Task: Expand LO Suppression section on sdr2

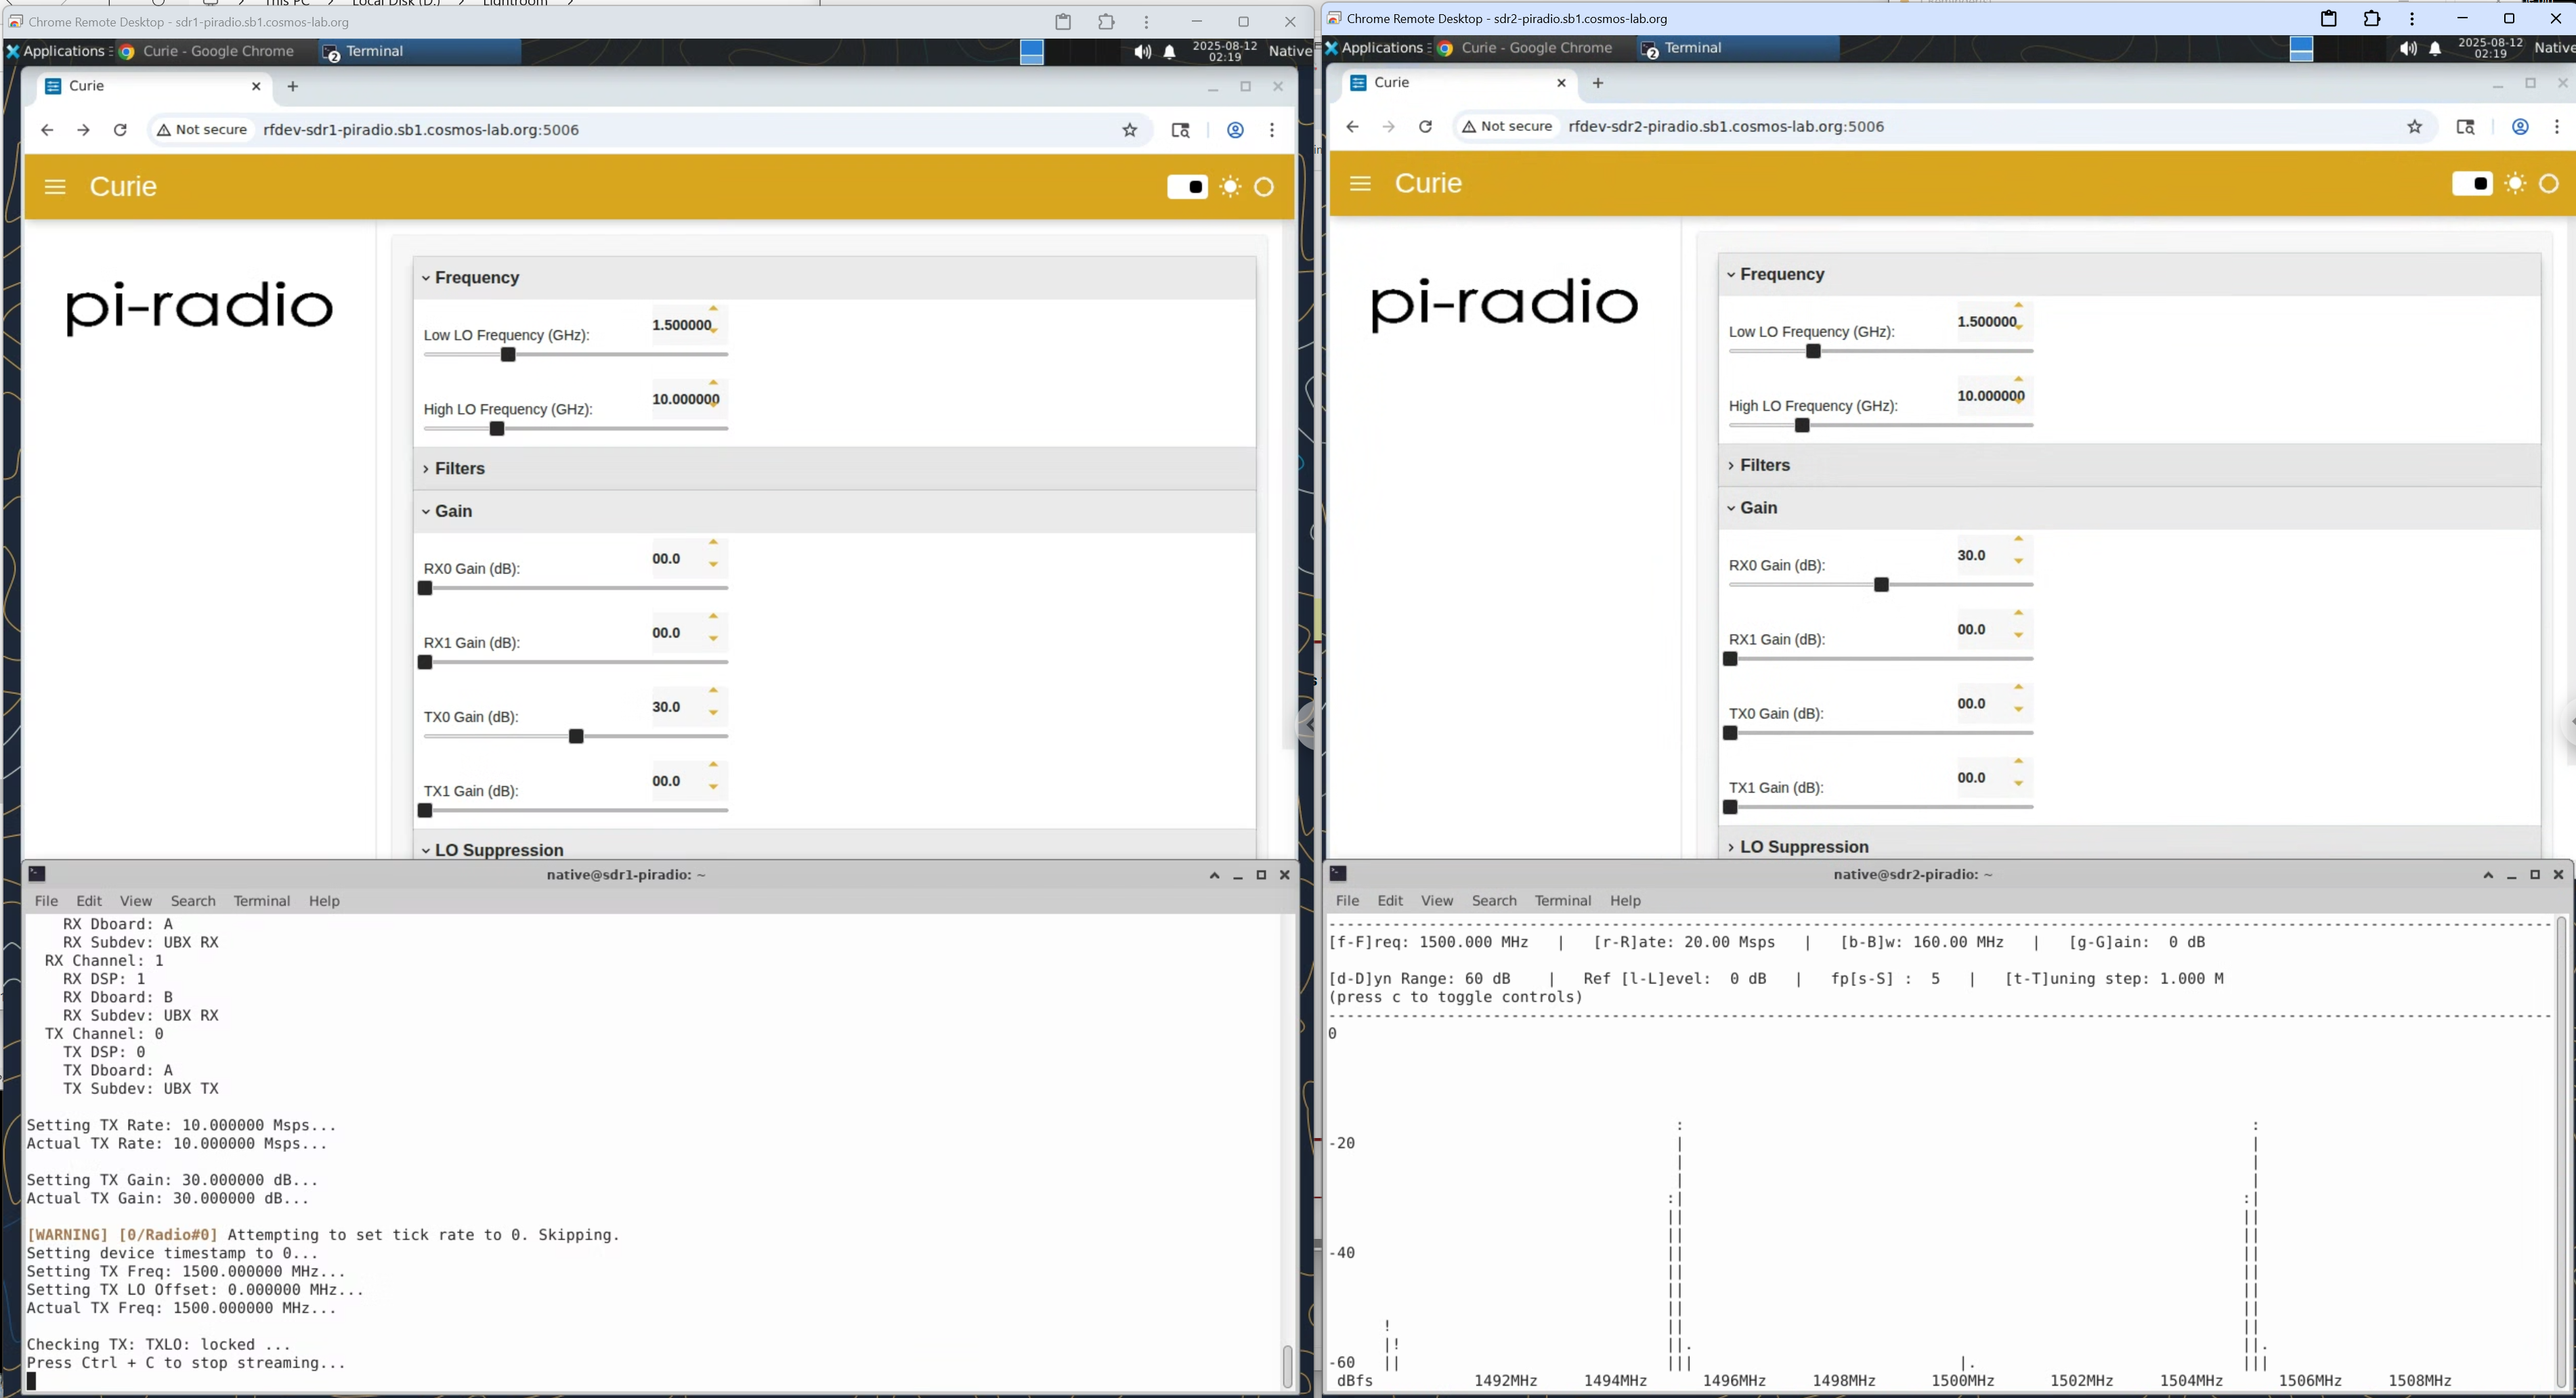Action: click(1803, 847)
